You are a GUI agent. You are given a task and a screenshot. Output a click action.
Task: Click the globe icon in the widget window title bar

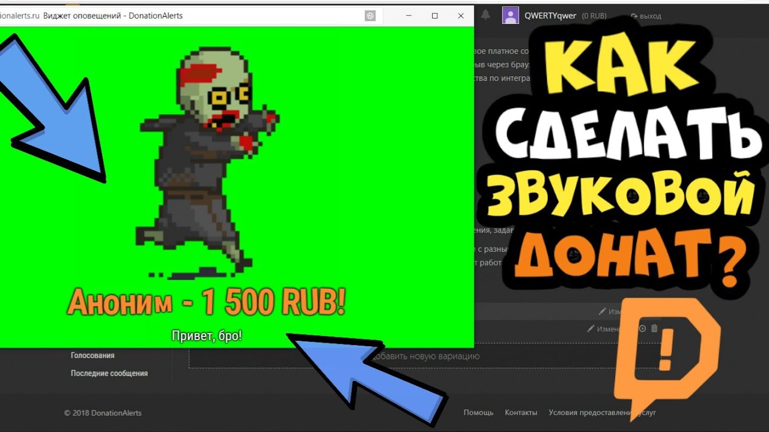pyautogui.click(x=370, y=16)
